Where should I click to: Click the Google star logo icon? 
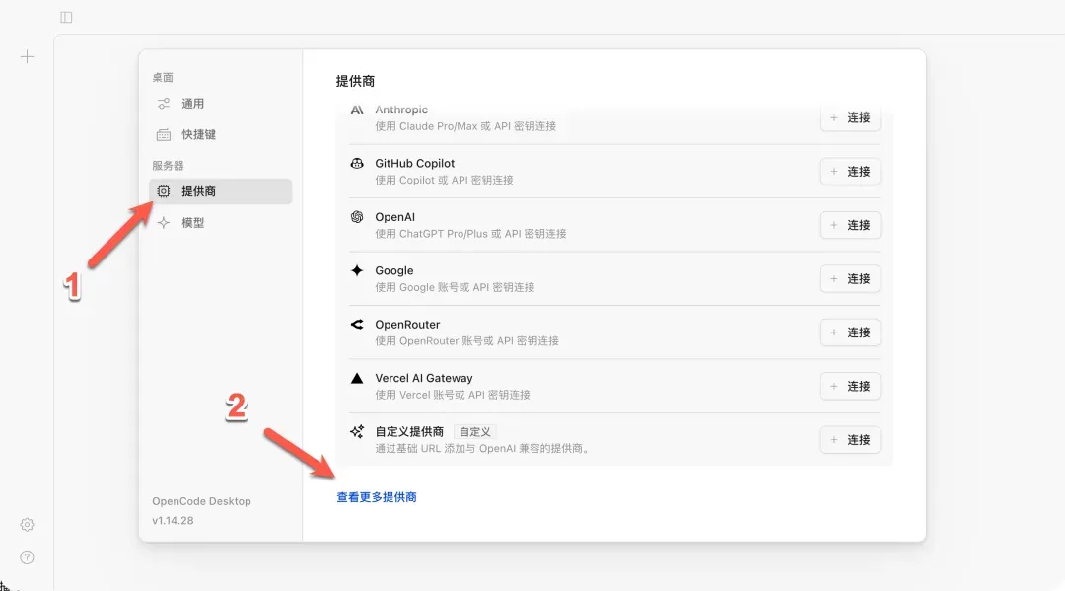tap(357, 270)
